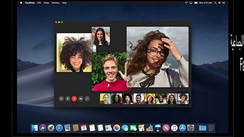Screen dimensions: 244x137
Task: Open Pages icon in the Dock
Action: tap(141, 128)
